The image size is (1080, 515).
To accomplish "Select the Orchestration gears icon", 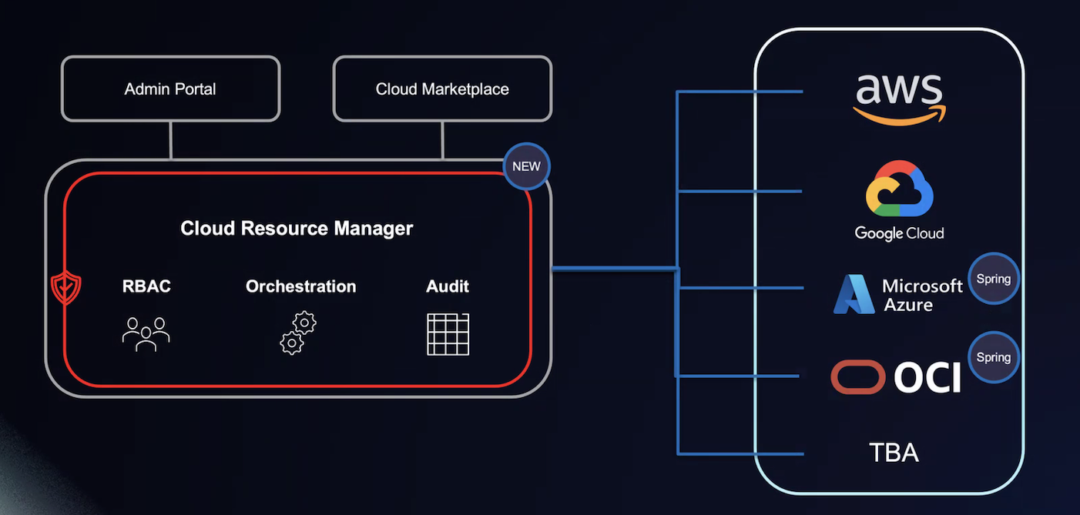I will tap(297, 333).
